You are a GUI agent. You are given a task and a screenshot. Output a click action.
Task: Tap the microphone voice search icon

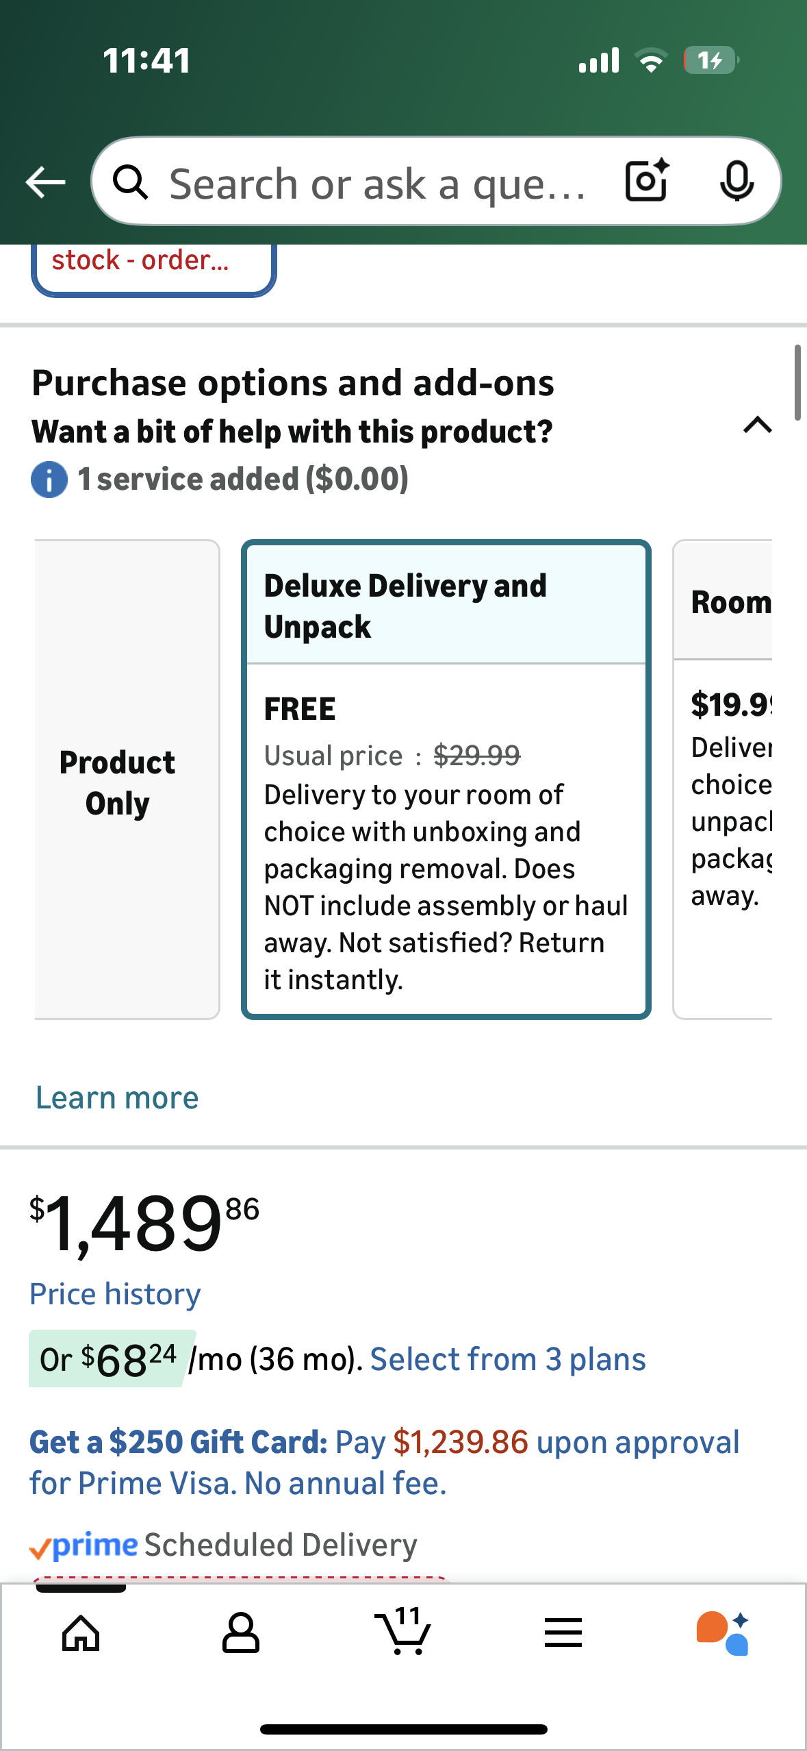pos(736,182)
